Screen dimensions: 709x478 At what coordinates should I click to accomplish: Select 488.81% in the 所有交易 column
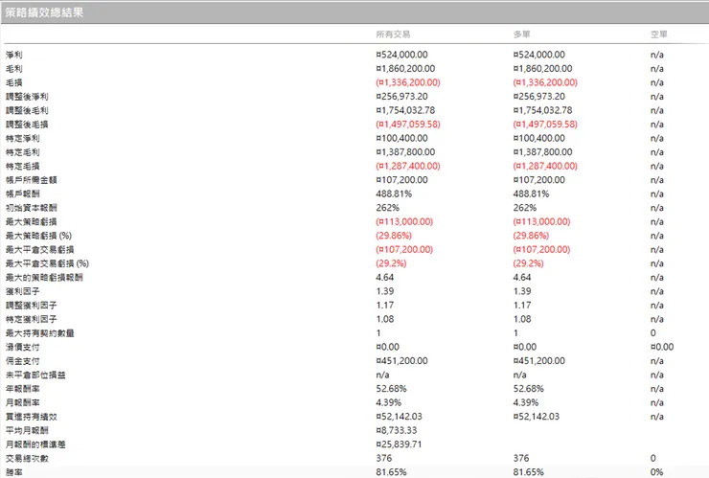394,194
